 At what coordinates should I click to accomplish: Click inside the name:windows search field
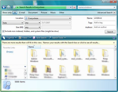click(95, 7)
